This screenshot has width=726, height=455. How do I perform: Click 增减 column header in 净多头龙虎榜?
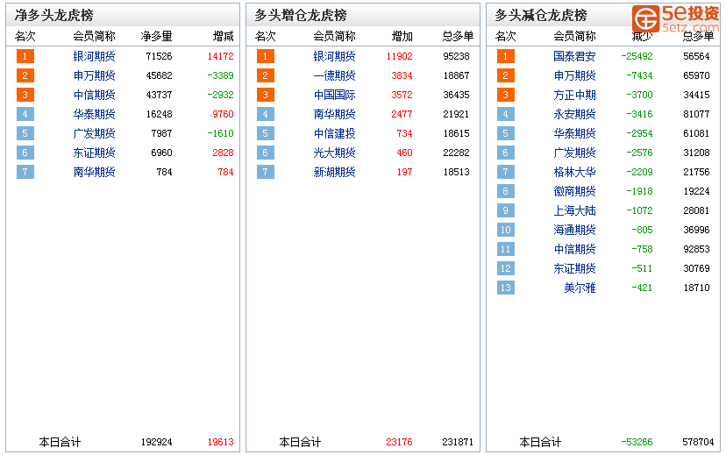224,36
